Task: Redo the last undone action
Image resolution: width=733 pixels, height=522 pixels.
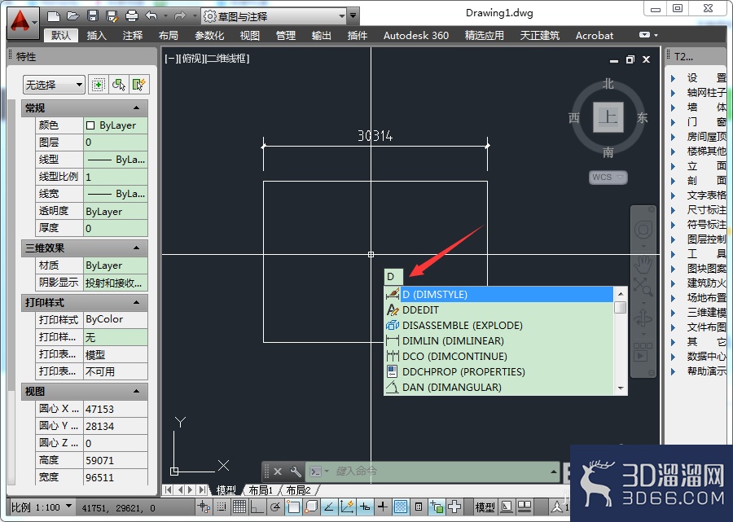Action: coord(180,16)
